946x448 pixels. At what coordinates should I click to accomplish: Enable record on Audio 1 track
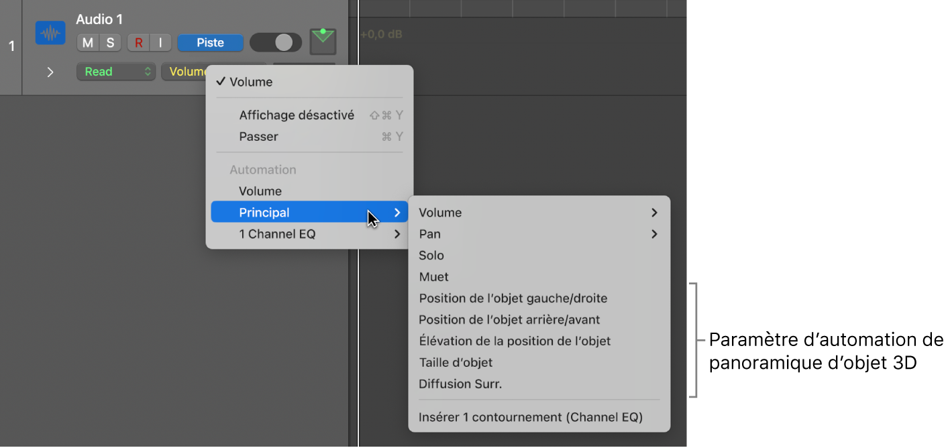138,43
